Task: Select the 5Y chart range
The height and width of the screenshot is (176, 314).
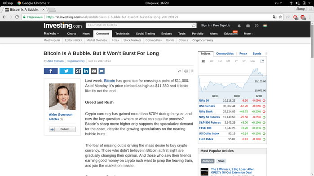Action: coord(244,61)
